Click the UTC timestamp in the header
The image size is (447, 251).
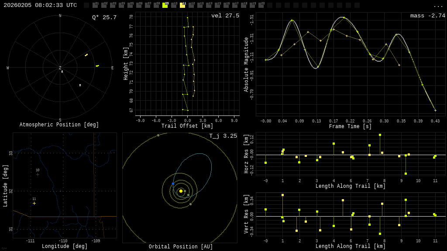click(x=40, y=5)
